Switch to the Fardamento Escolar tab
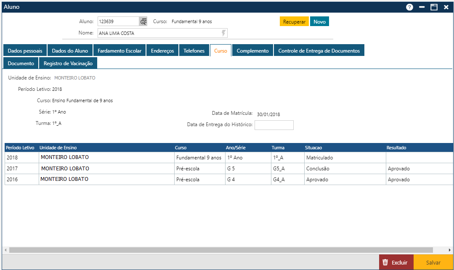Viewport: 454px width, 270px height. tap(119, 50)
